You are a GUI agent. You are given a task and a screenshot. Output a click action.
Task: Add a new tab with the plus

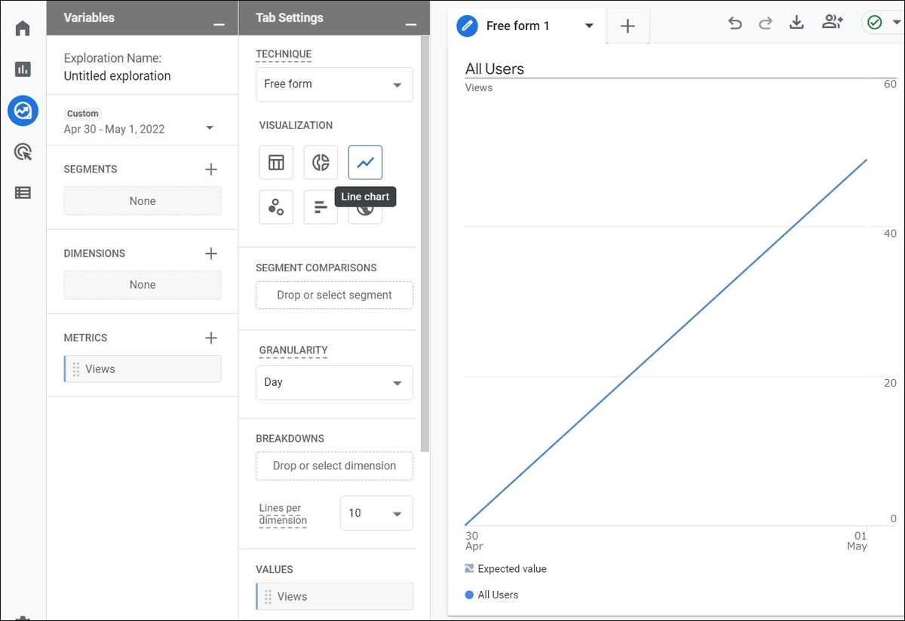click(627, 26)
